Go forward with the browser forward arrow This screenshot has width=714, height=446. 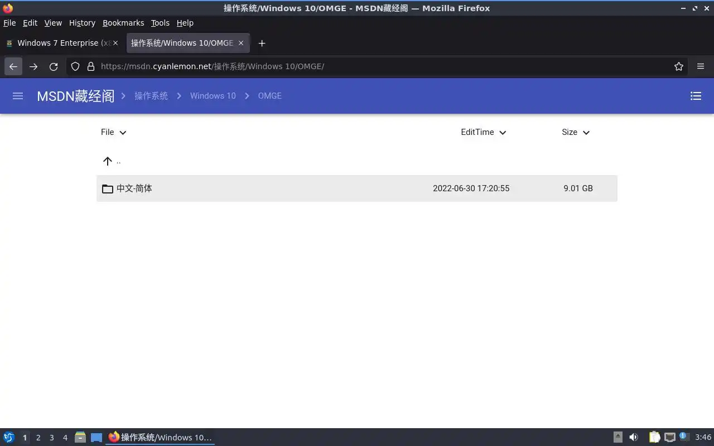pos(33,66)
